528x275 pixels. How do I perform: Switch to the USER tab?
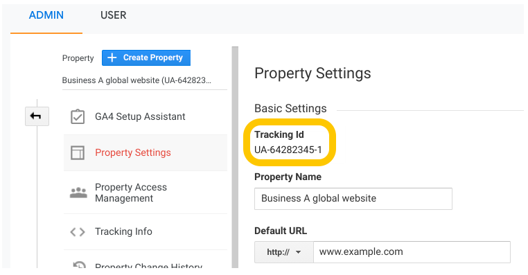[114, 15]
